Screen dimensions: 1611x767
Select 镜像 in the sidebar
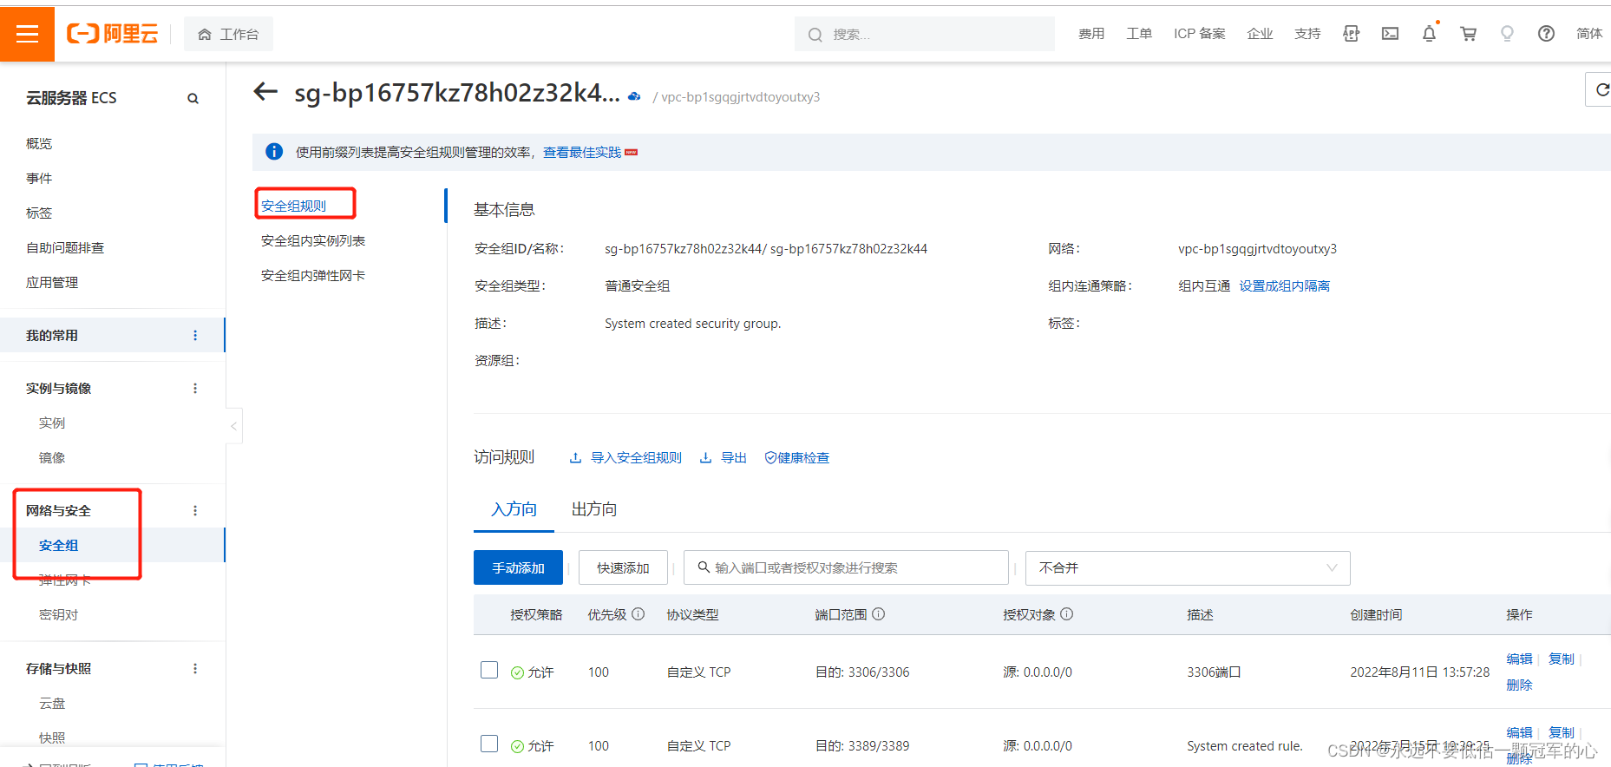pyautogui.click(x=52, y=457)
